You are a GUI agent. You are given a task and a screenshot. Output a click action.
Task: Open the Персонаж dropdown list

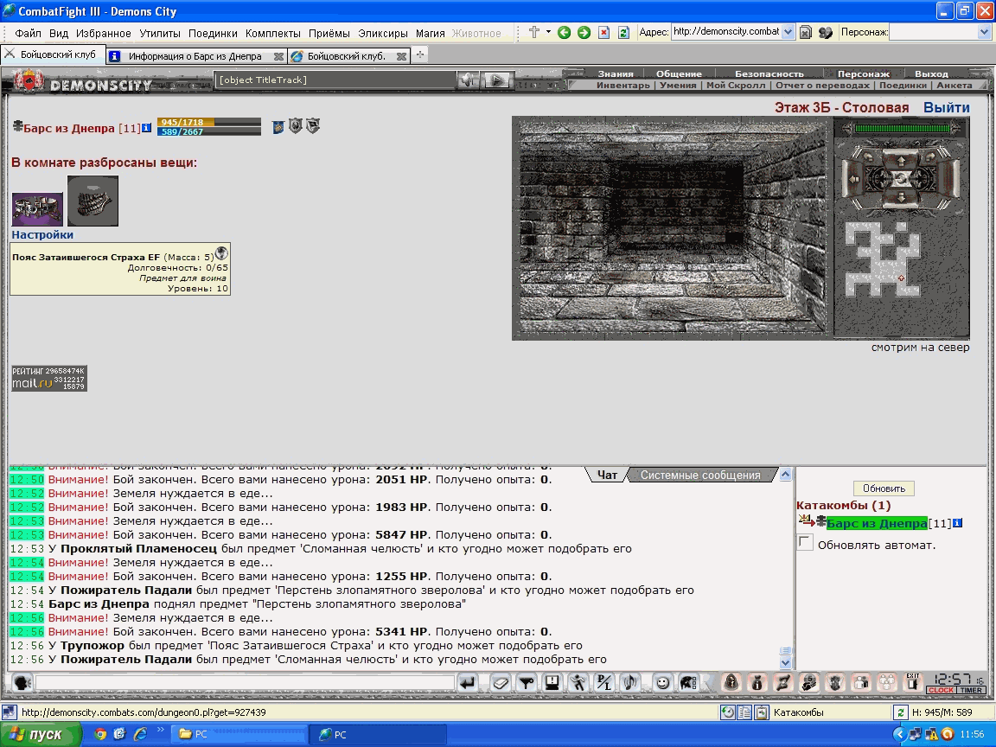pos(984,32)
